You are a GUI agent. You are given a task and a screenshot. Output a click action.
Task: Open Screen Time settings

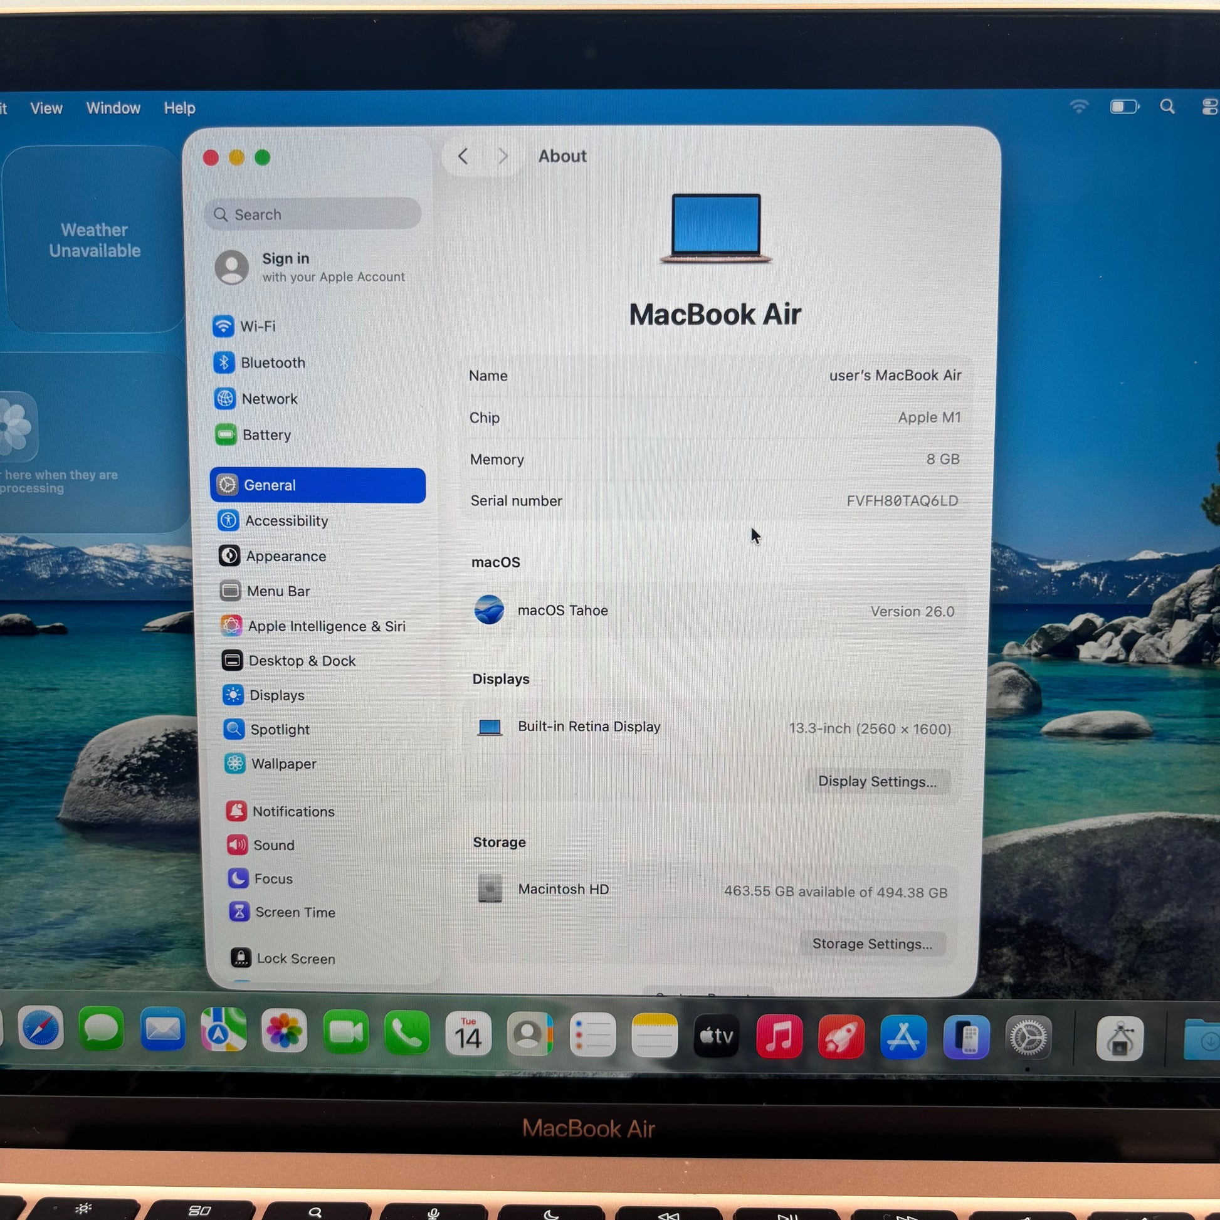(294, 912)
